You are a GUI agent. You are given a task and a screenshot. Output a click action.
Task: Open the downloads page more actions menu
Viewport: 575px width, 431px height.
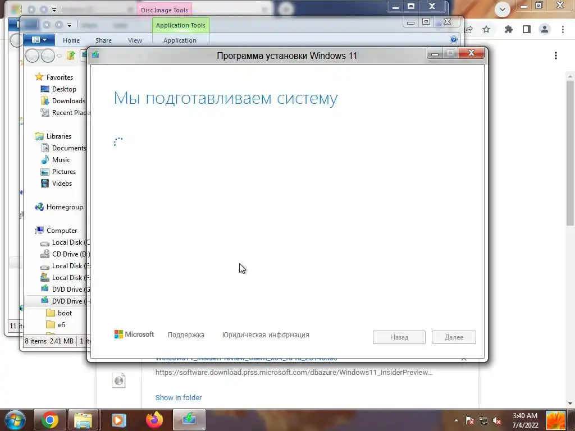(556, 56)
